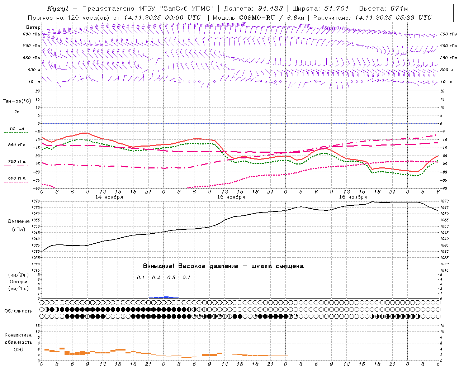Click the 'Рассчитано: 14.11.2025 05:39 UTC' timestamp

372,18
